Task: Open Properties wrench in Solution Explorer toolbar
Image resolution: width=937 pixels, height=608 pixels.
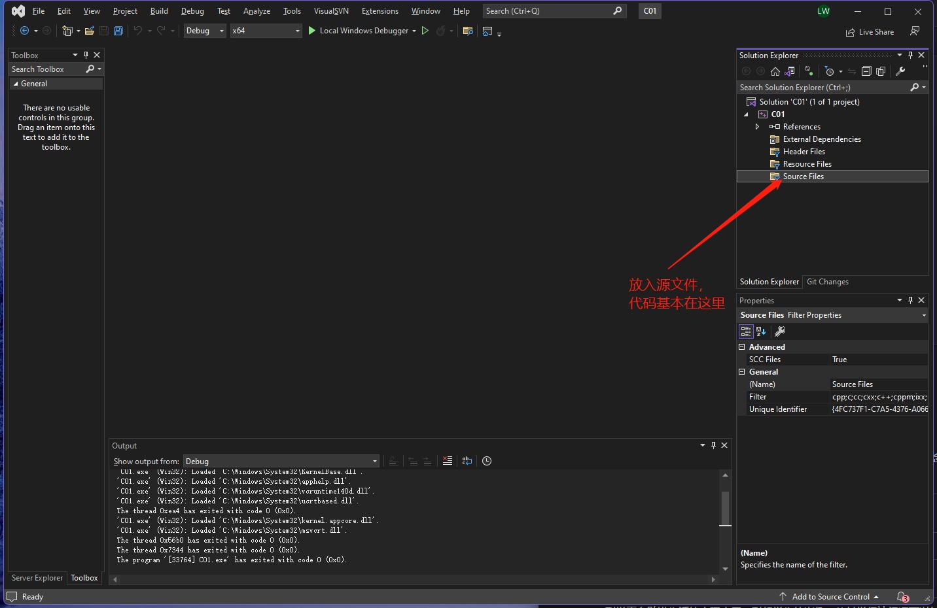Action: 900,71
